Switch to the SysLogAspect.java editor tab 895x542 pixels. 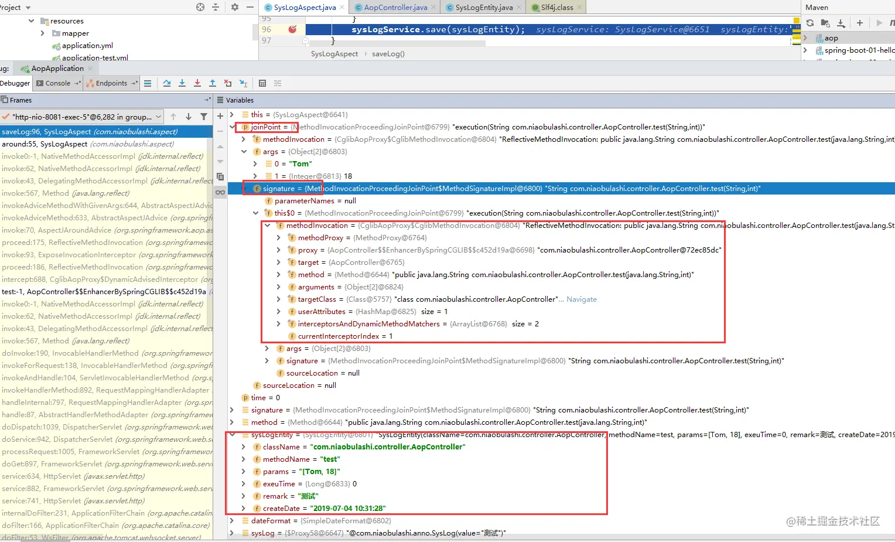coord(305,8)
